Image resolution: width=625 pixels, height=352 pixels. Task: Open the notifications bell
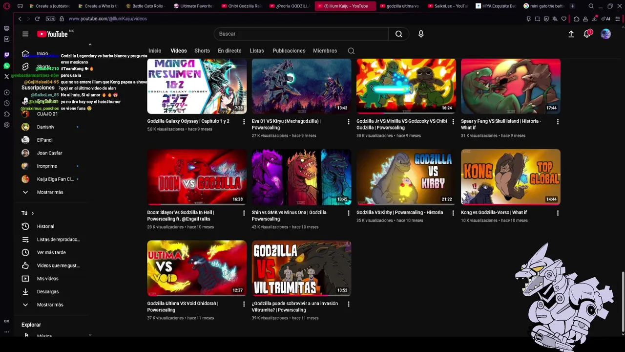click(587, 34)
